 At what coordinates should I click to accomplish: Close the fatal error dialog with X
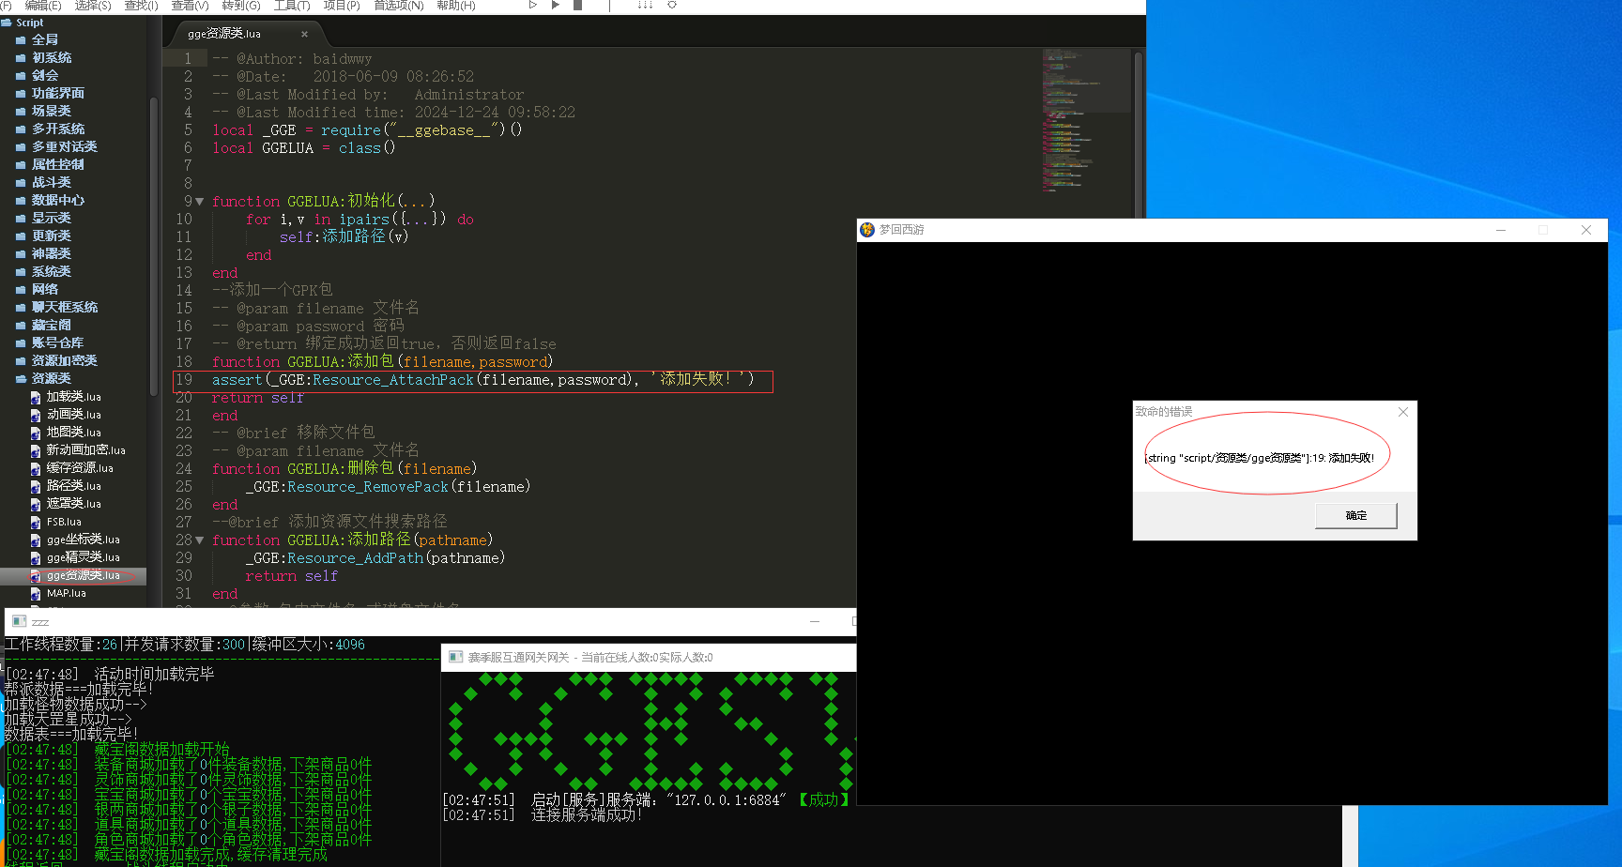(x=1403, y=412)
